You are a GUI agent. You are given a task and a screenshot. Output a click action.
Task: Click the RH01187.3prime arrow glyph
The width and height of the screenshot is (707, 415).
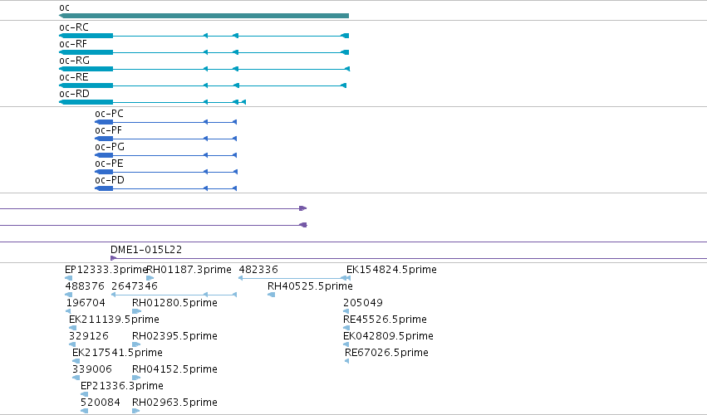tap(150, 278)
